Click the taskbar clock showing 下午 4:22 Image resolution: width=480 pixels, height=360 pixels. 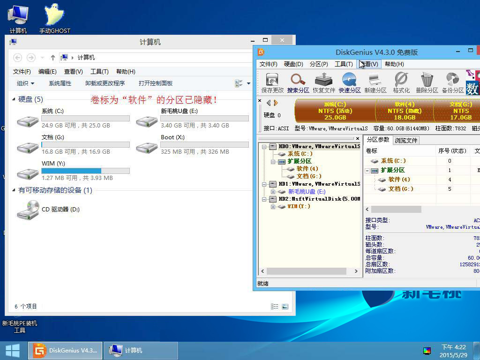click(x=453, y=351)
